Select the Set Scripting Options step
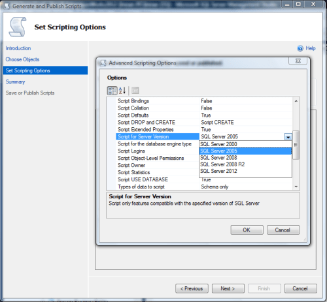This screenshot has width=327, height=302. pos(45,70)
